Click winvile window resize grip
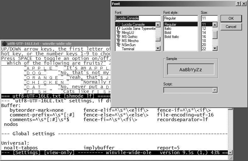 click(x=231, y=158)
